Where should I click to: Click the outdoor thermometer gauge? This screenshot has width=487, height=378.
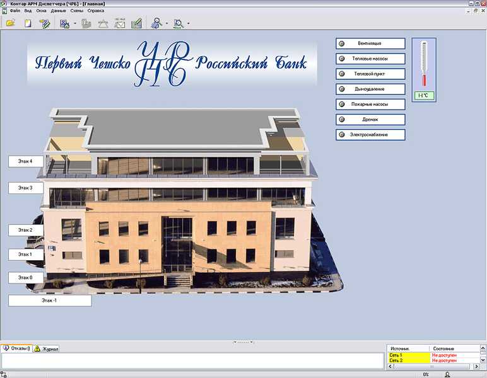424,64
